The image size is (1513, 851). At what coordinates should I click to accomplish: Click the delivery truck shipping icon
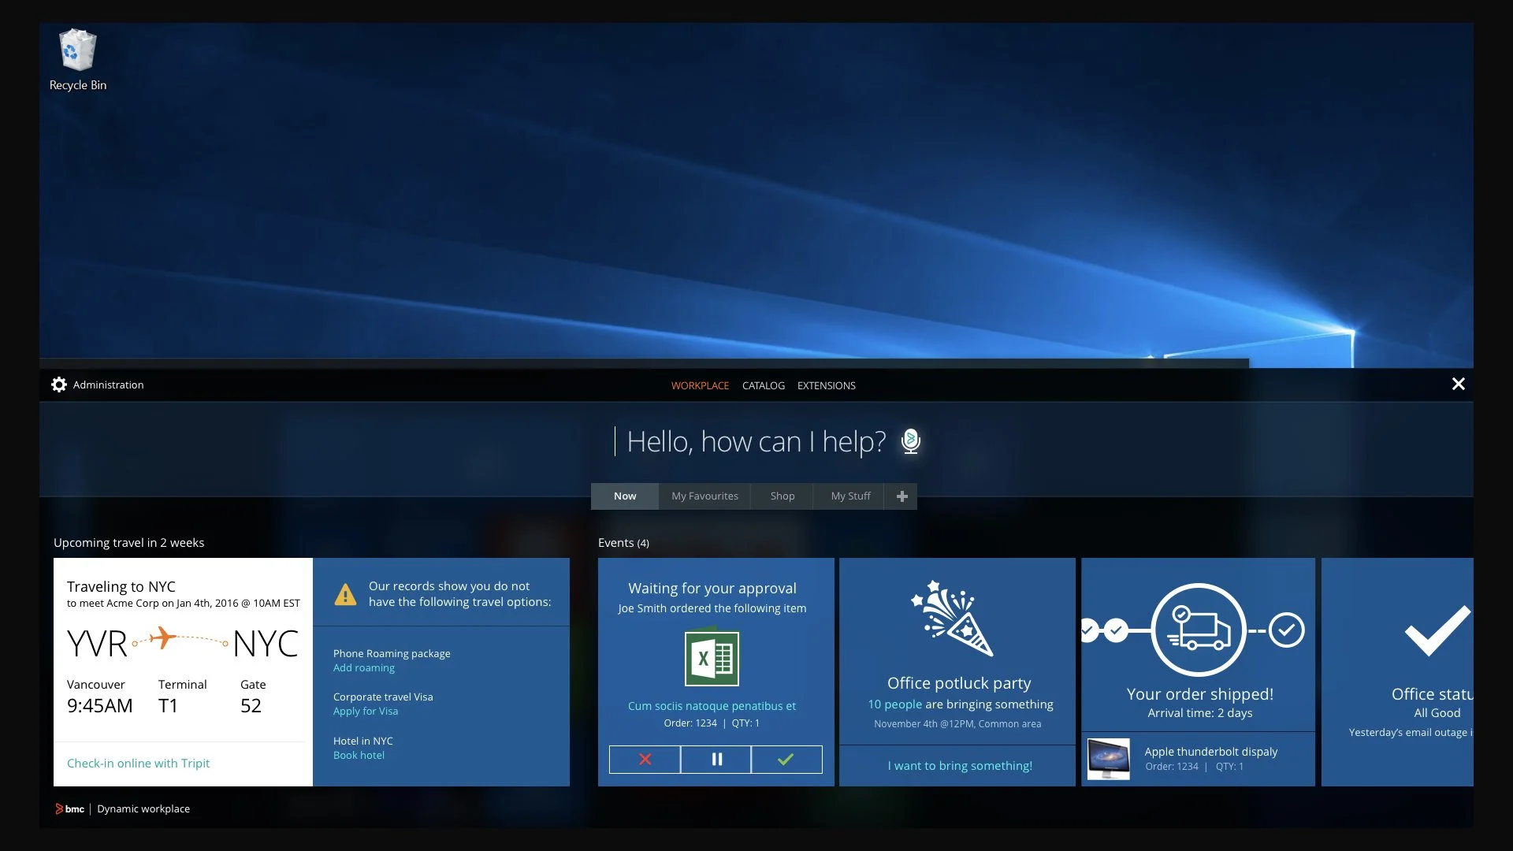pyautogui.click(x=1198, y=630)
